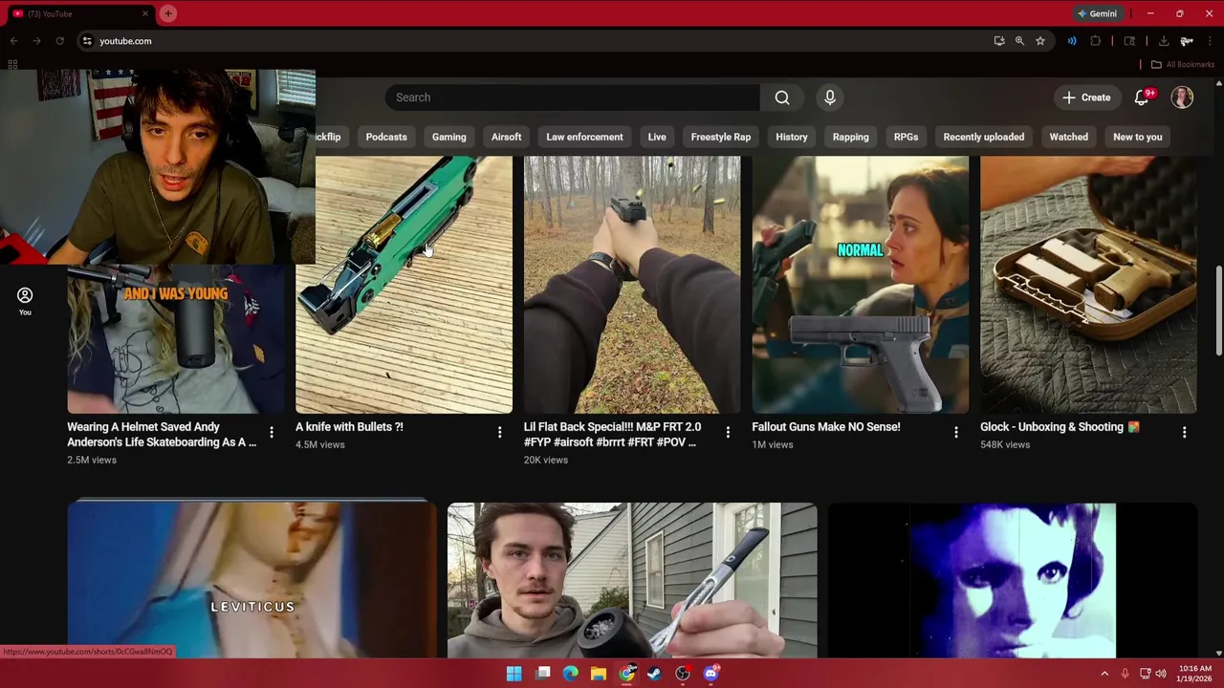The height and width of the screenshot is (688, 1224).
Task: Open options for Fallout Guns Make NO Sense
Action: tap(956, 432)
